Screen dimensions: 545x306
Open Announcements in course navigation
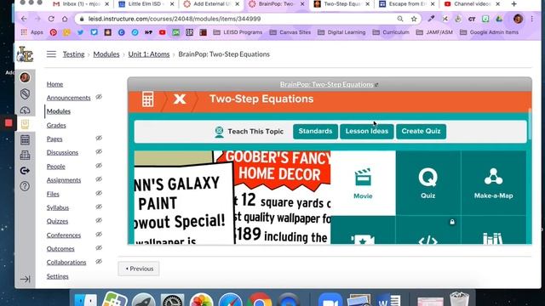(68, 98)
